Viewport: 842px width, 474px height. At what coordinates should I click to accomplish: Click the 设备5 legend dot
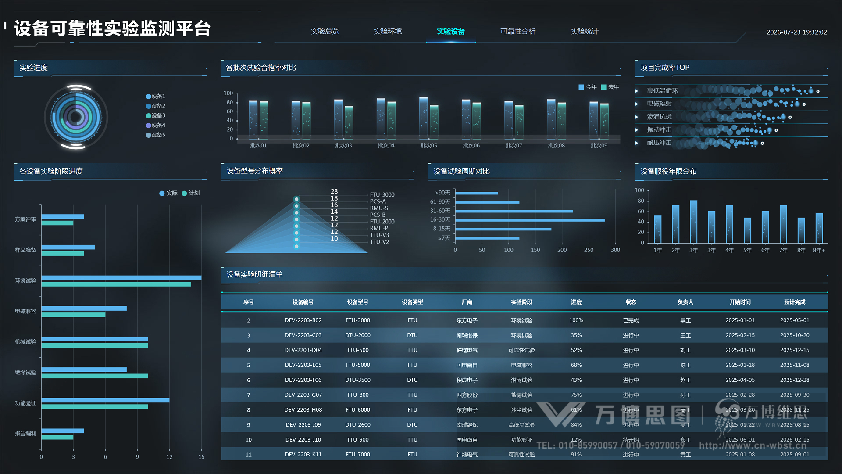[149, 135]
